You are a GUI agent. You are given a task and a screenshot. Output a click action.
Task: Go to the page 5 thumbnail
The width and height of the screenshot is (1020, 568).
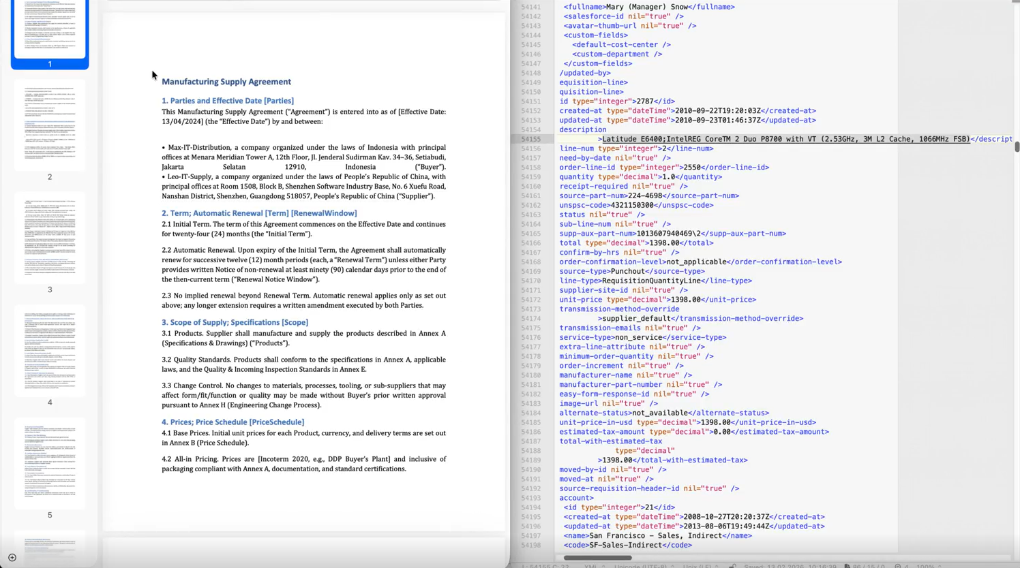pyautogui.click(x=50, y=464)
